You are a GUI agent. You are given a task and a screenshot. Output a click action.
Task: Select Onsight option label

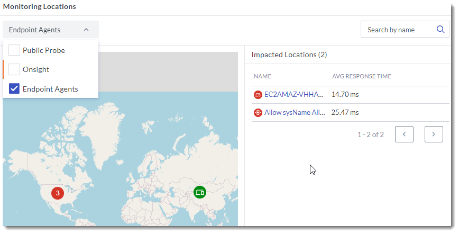pyautogui.click(x=36, y=69)
